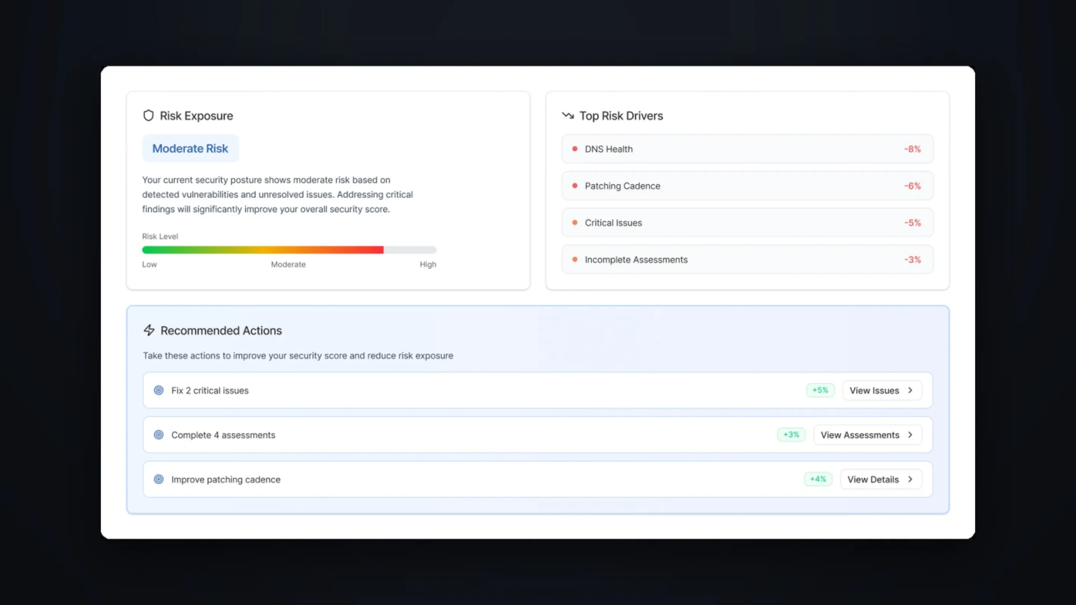Screen dimensions: 1076x605
Task: Click the Complete 4 assessments text
Action: point(223,435)
